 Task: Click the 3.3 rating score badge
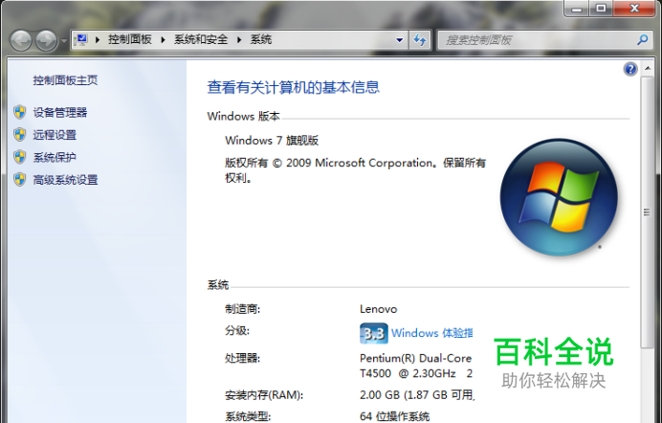(x=374, y=333)
